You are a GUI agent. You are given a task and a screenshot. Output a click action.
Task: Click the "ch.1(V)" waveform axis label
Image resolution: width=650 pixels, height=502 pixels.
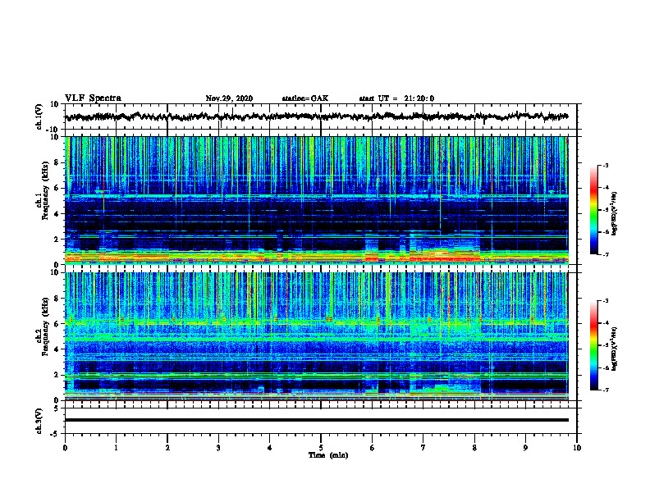[39, 116]
